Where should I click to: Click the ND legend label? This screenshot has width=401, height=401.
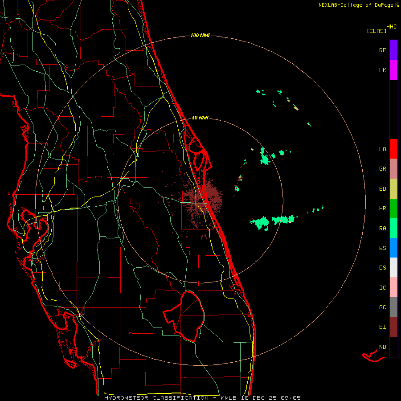[382, 347]
